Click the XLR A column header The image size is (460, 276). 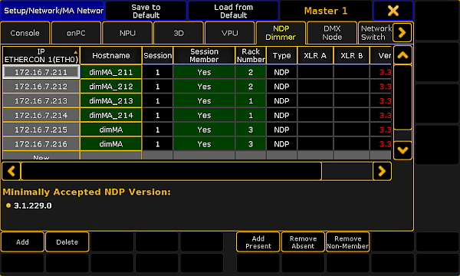(x=315, y=55)
